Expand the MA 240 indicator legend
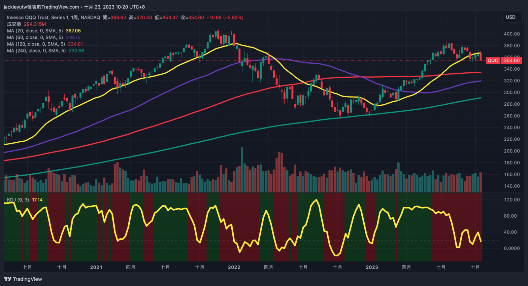This screenshot has height=286, width=528. (x=36, y=51)
